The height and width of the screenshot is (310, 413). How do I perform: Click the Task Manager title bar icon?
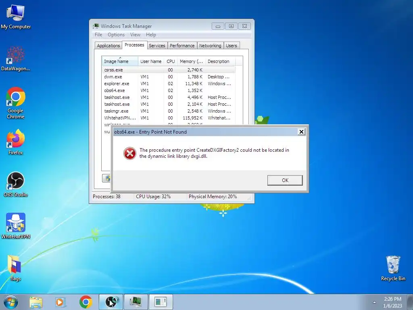(96, 26)
